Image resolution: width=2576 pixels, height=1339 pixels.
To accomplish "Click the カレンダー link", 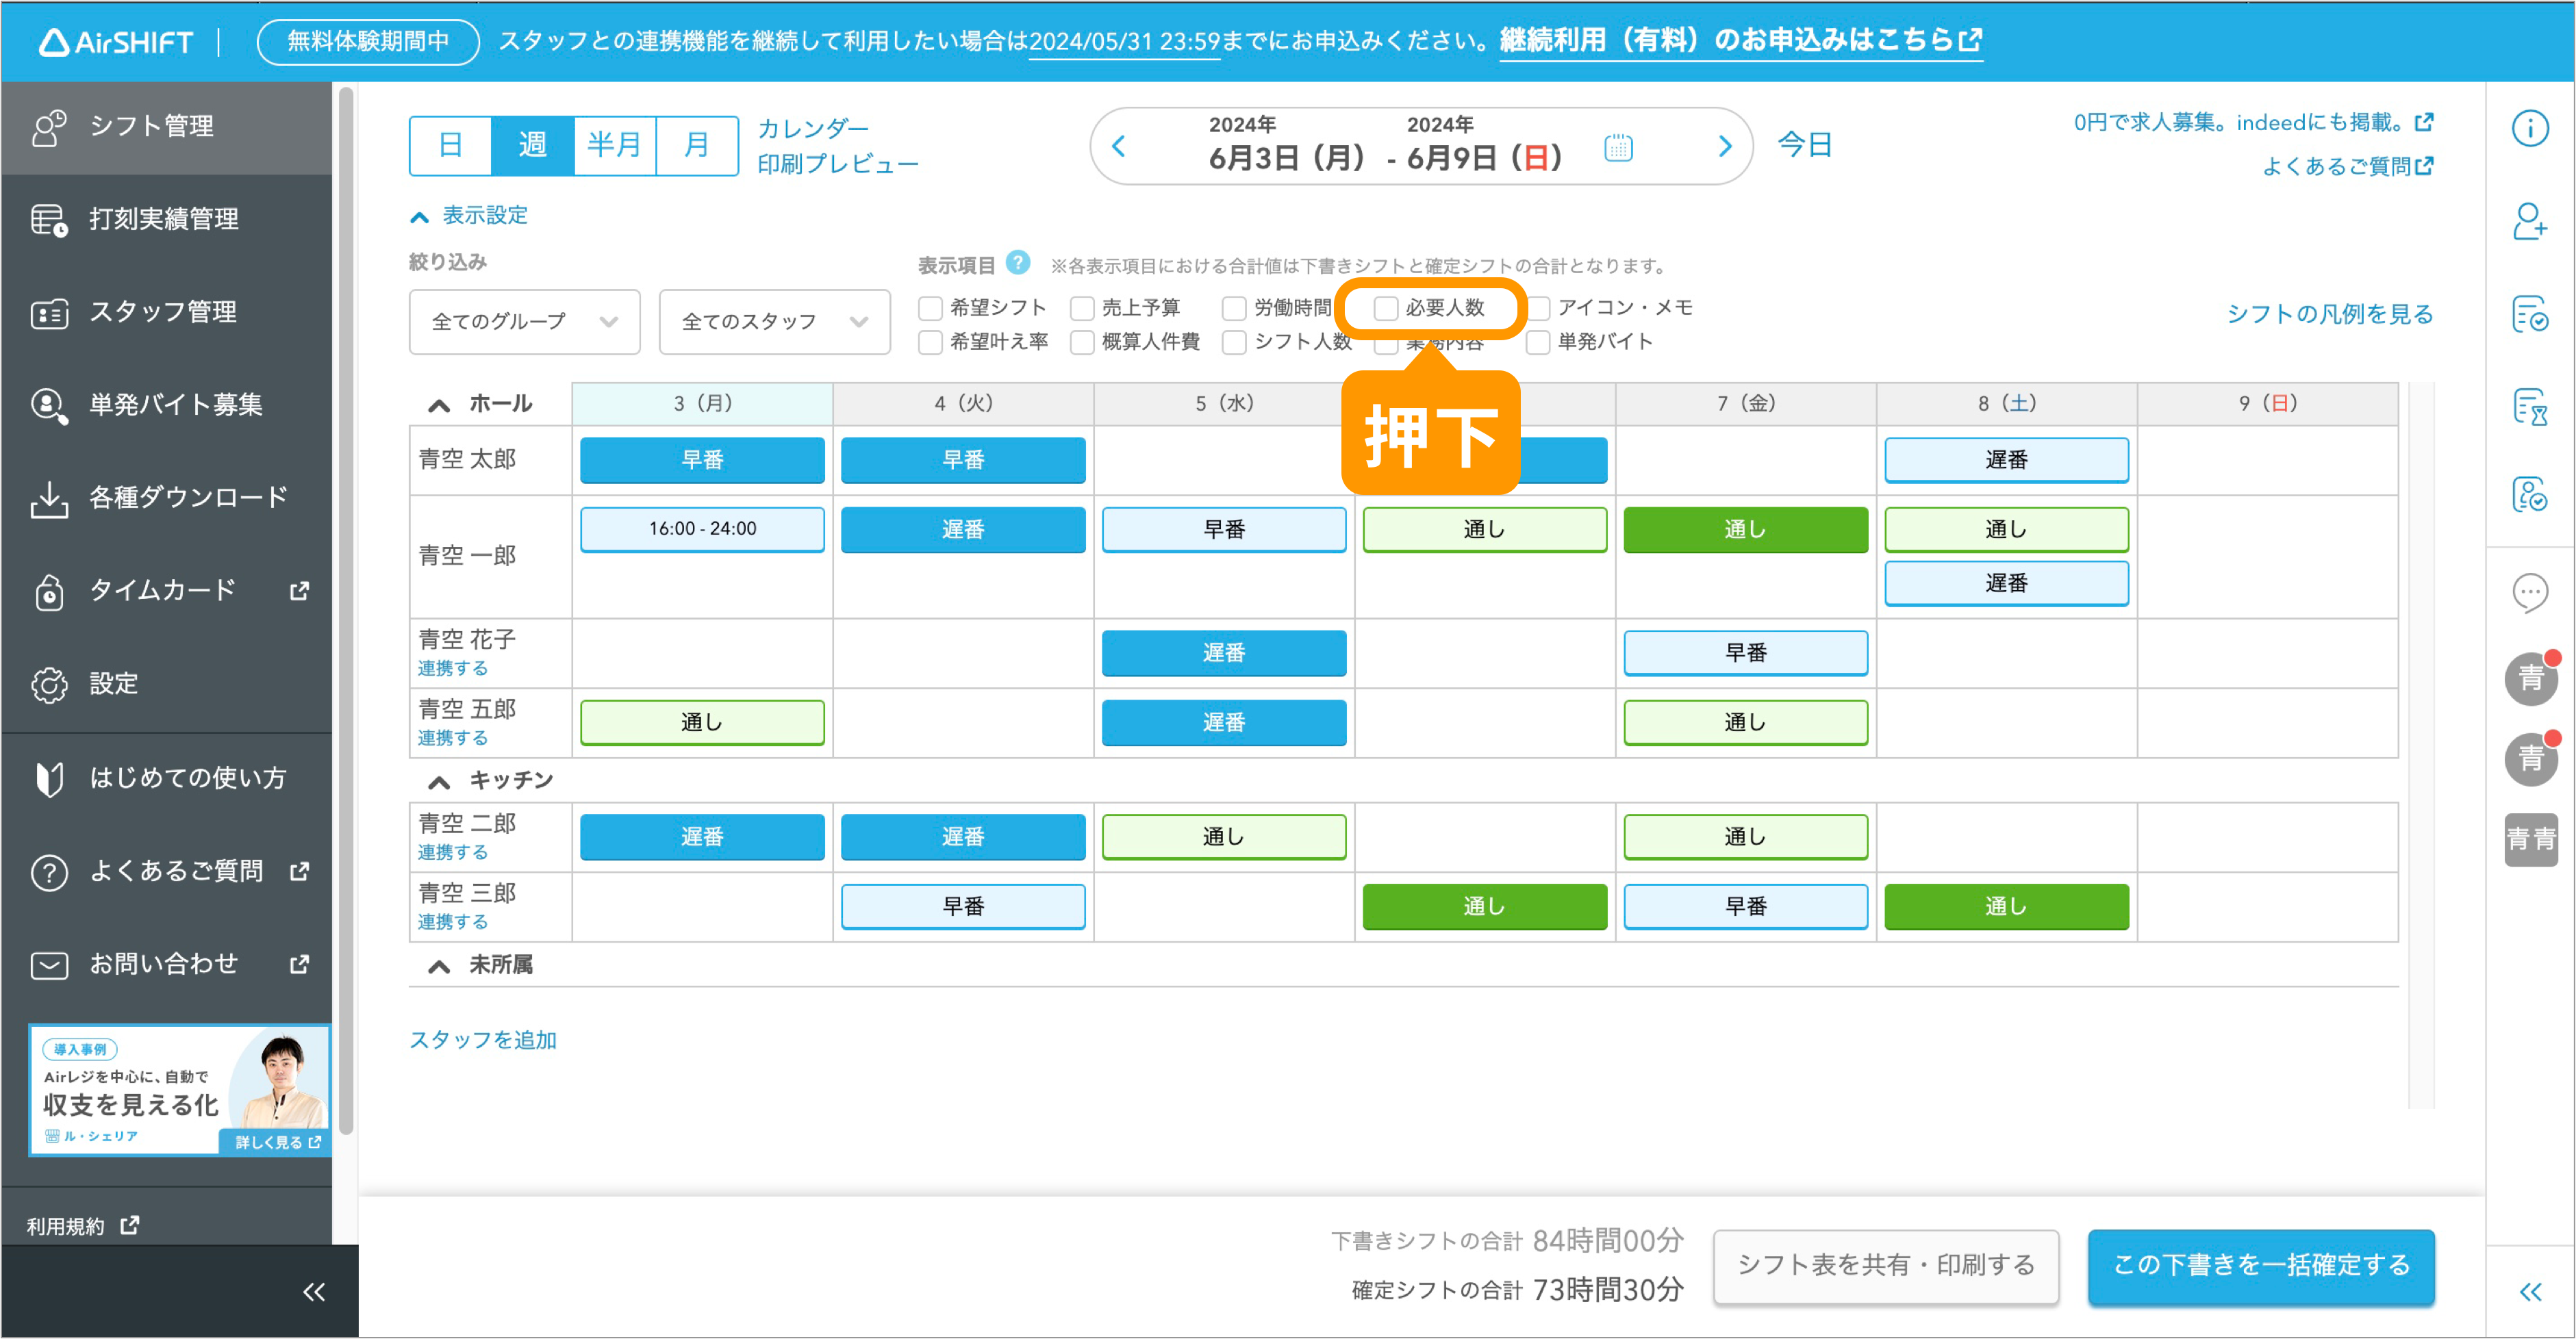I will tap(813, 129).
